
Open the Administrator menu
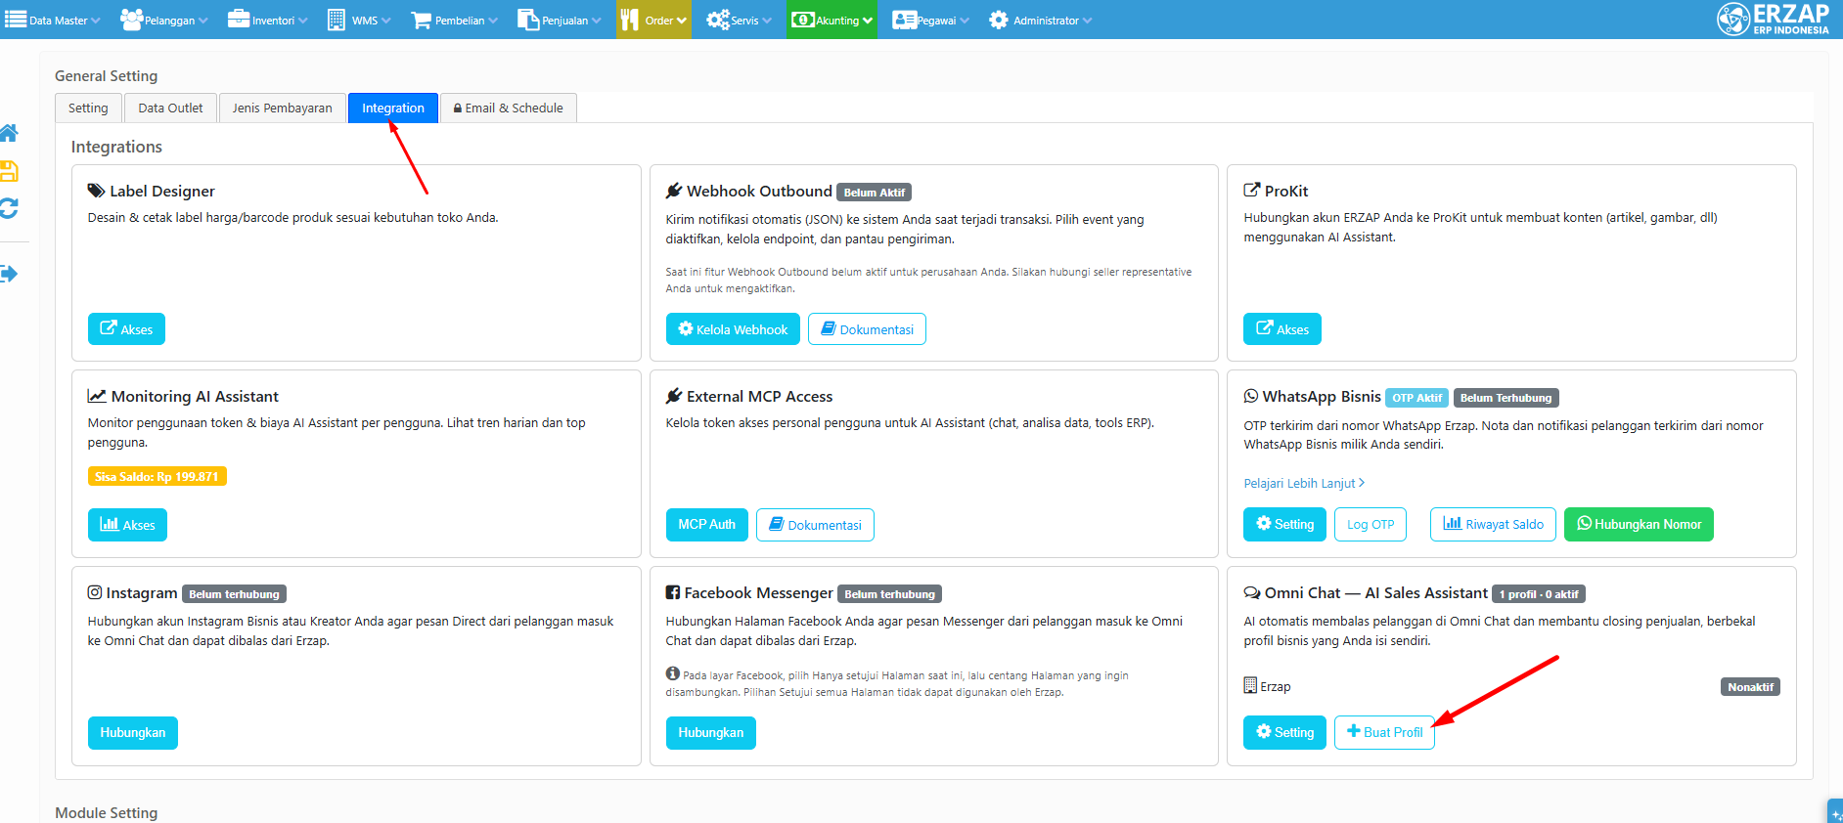[1040, 20]
